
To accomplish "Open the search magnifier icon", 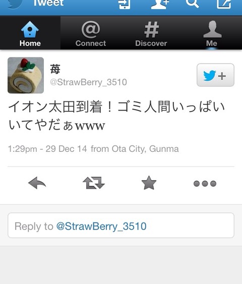I will coord(193,4).
